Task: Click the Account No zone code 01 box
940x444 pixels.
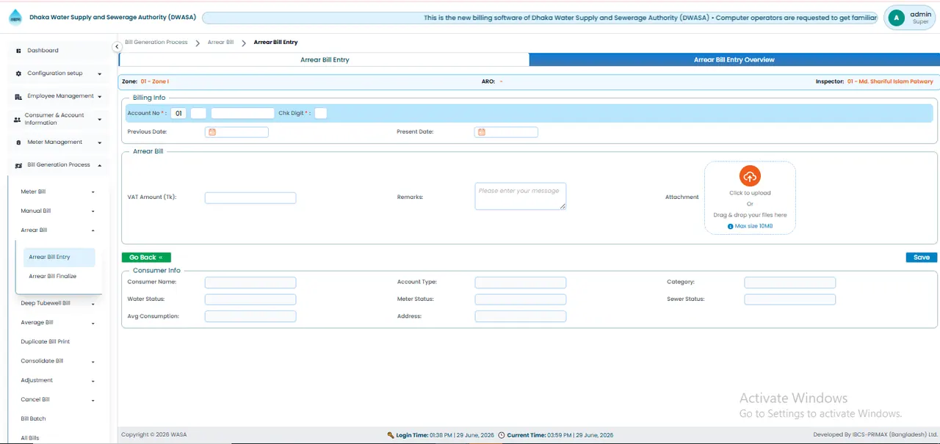Action: tap(178, 113)
